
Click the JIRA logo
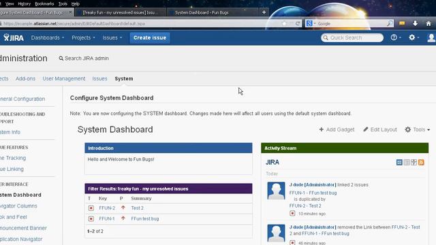click(14, 37)
